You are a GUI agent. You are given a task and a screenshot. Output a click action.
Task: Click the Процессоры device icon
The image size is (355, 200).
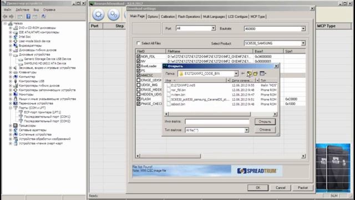(x=16, y=126)
